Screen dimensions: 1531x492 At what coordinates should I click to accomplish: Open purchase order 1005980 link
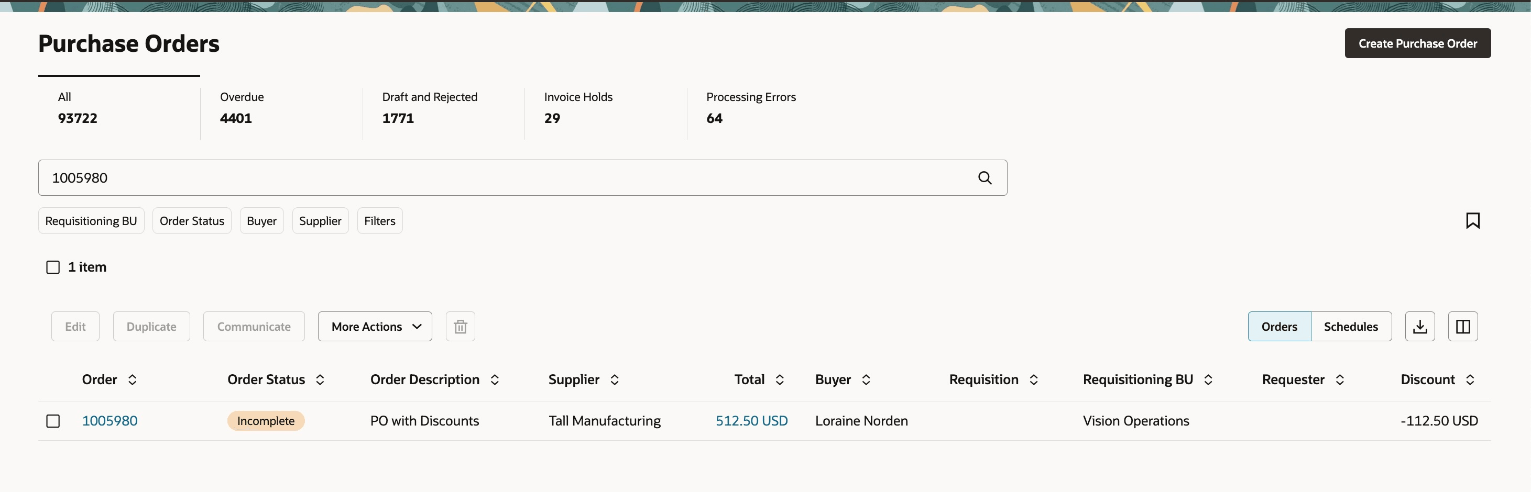(x=110, y=421)
